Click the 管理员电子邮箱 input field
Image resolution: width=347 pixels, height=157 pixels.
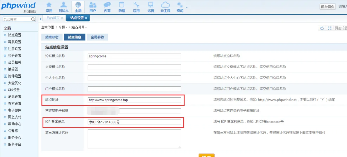pos(134,111)
